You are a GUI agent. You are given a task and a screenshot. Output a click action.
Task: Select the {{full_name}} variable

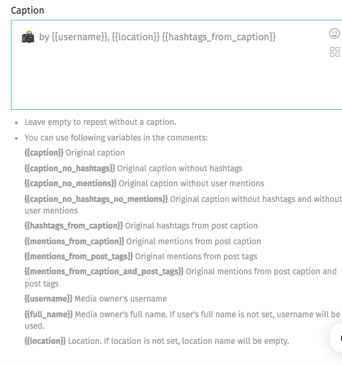(48, 315)
